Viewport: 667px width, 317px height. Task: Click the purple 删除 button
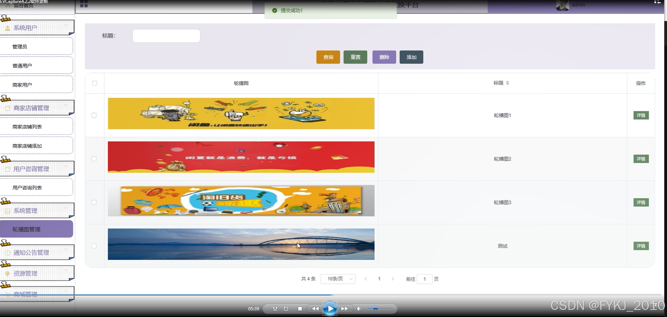tap(384, 57)
